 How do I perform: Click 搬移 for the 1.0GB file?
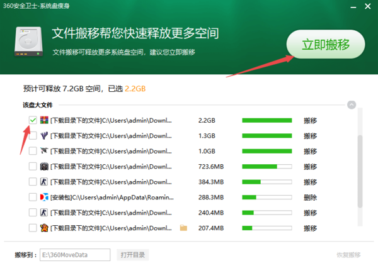pos(310,151)
